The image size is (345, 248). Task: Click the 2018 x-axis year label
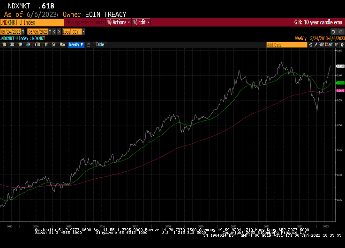click(x=168, y=226)
